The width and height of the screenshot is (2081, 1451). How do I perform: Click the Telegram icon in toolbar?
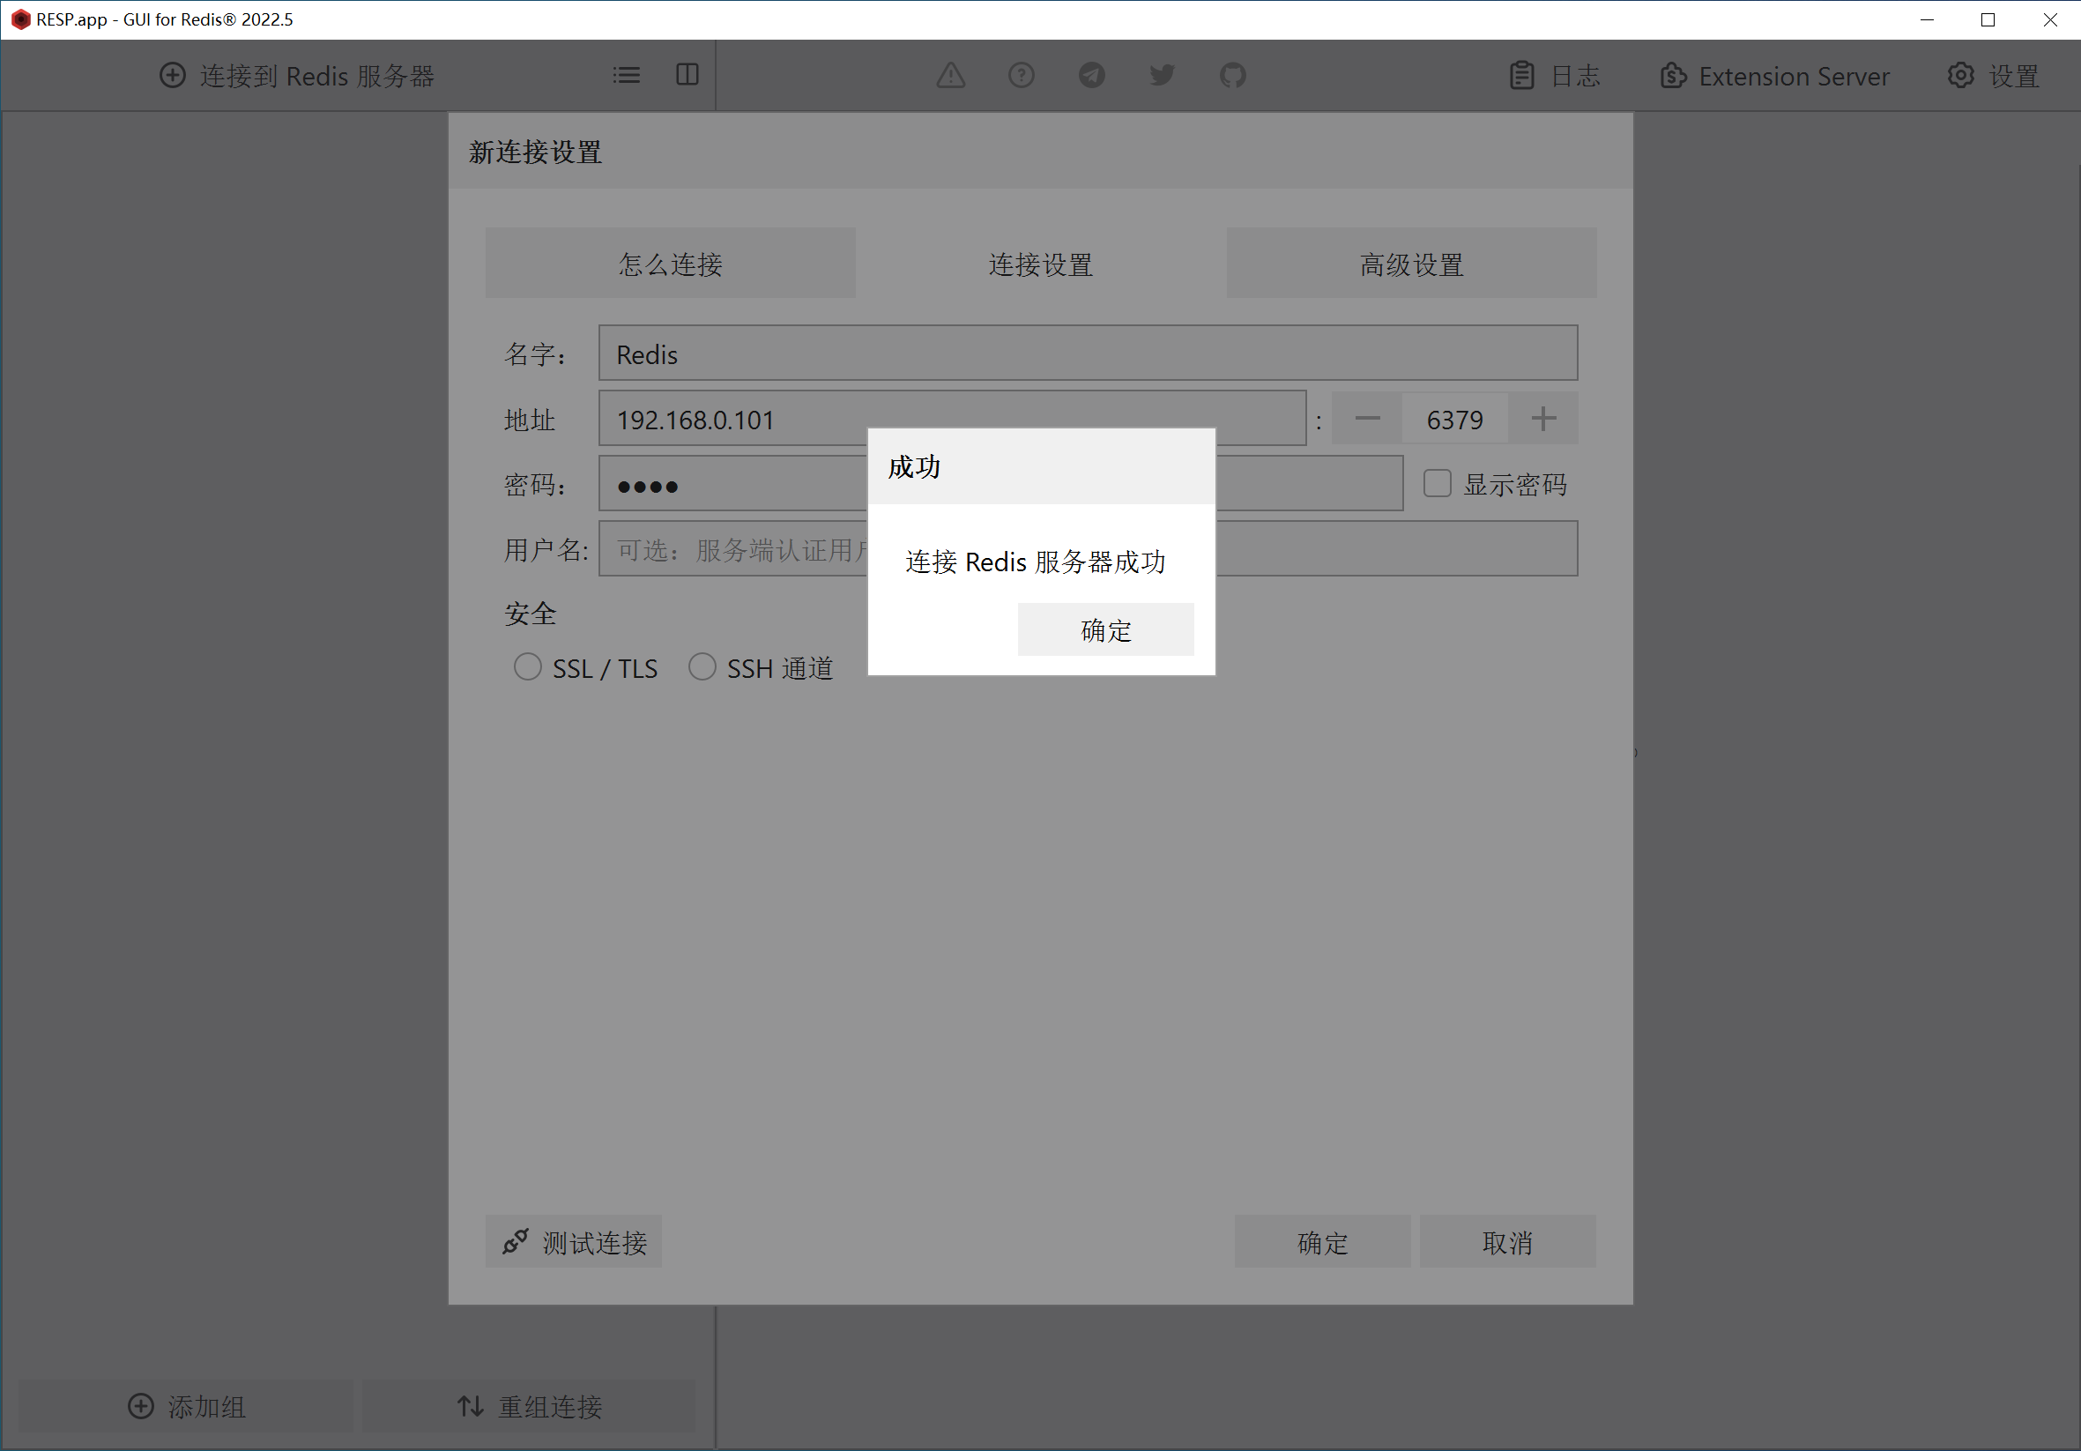(x=1091, y=75)
